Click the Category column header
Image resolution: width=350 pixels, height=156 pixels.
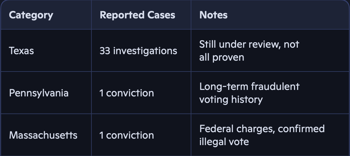click(x=31, y=15)
